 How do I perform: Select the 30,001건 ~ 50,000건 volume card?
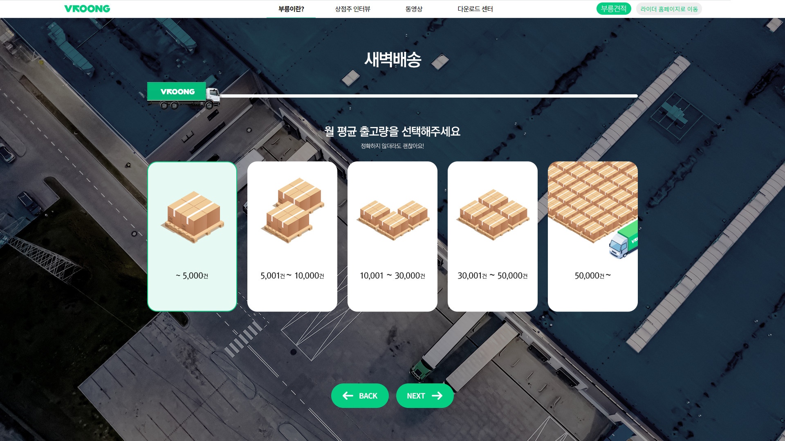click(x=493, y=236)
